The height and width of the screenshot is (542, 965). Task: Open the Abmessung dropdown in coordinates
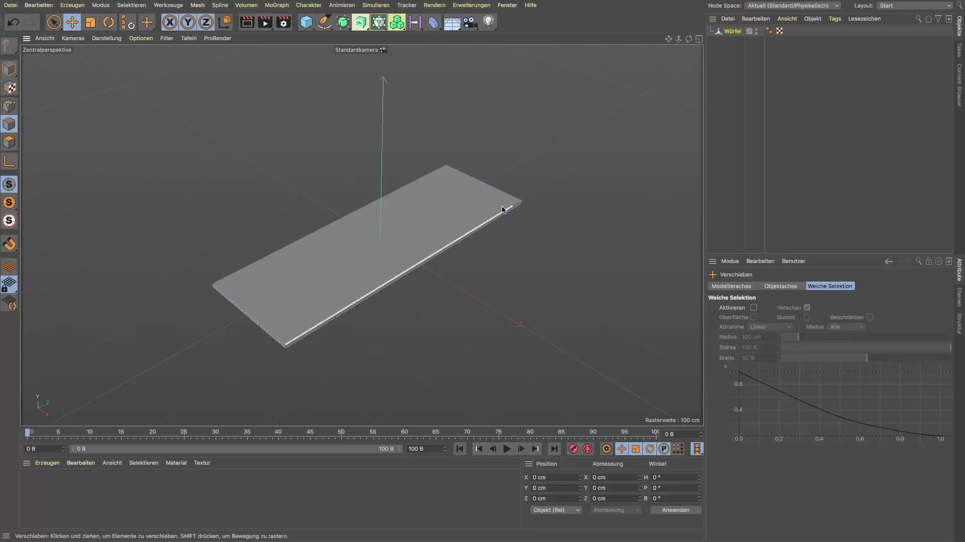616,510
